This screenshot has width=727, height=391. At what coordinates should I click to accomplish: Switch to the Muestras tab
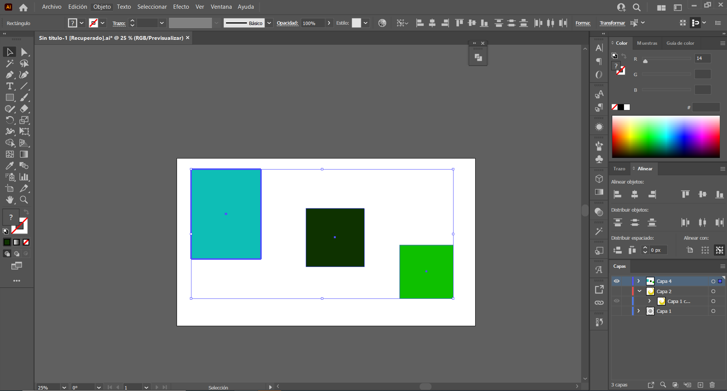647,43
